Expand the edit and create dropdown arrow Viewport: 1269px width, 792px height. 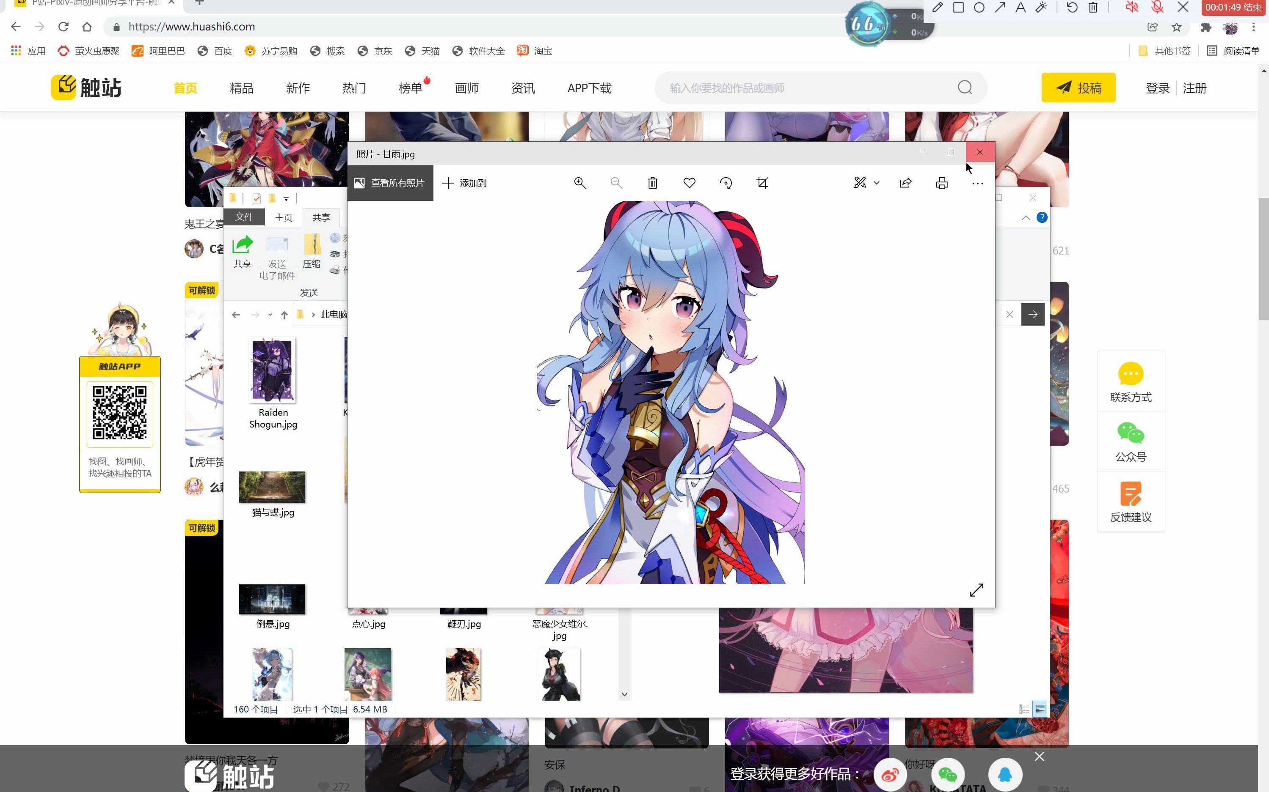pyautogui.click(x=876, y=183)
